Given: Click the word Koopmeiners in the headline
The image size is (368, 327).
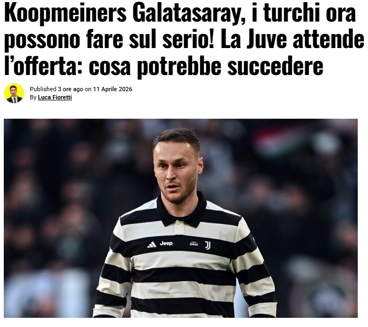Looking at the screenshot, I should (x=65, y=13).
